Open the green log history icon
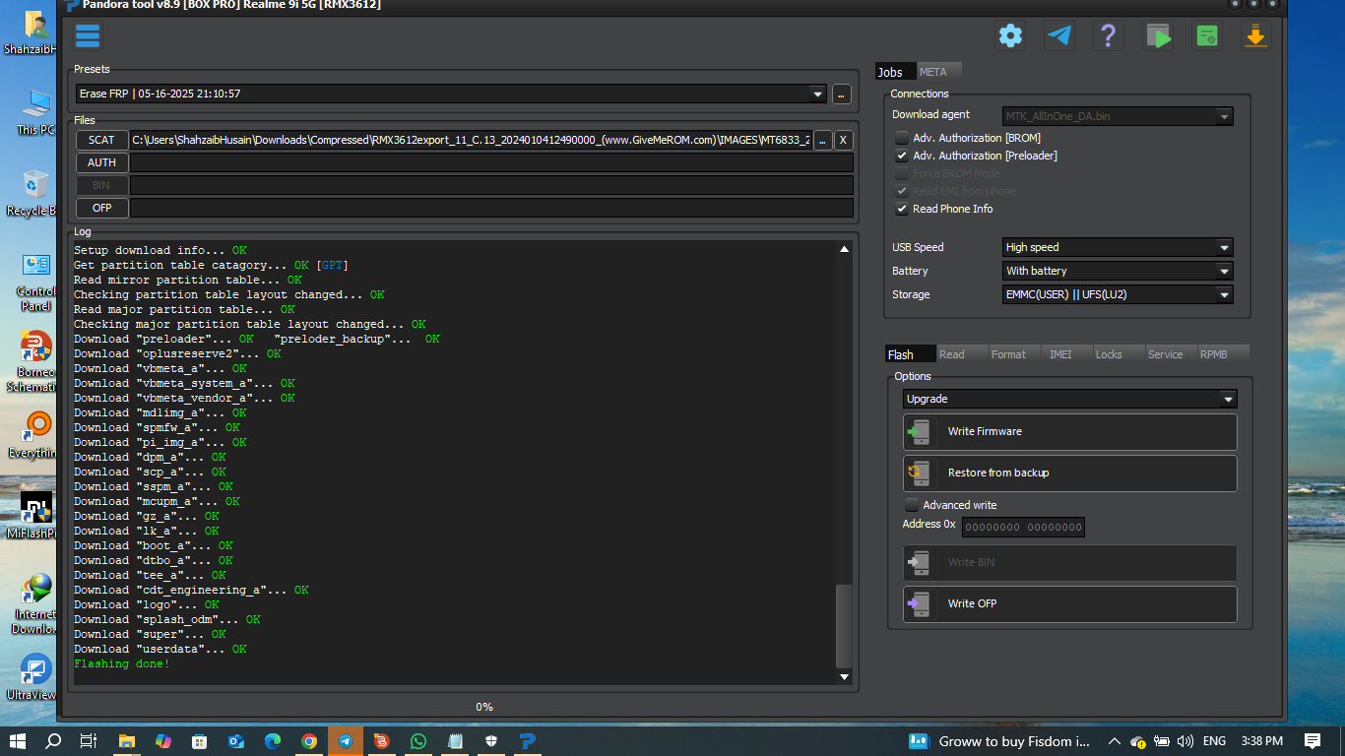Screen dimensions: 1345x756 [1206, 36]
